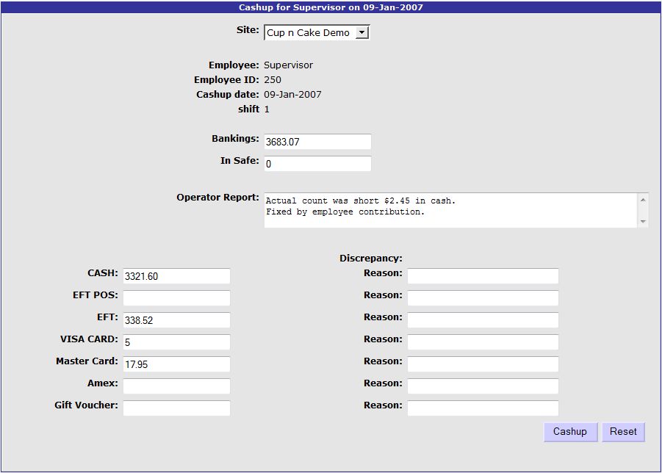Click the Reason field for CASH
Image resolution: width=662 pixels, height=473 pixels.
coord(483,276)
